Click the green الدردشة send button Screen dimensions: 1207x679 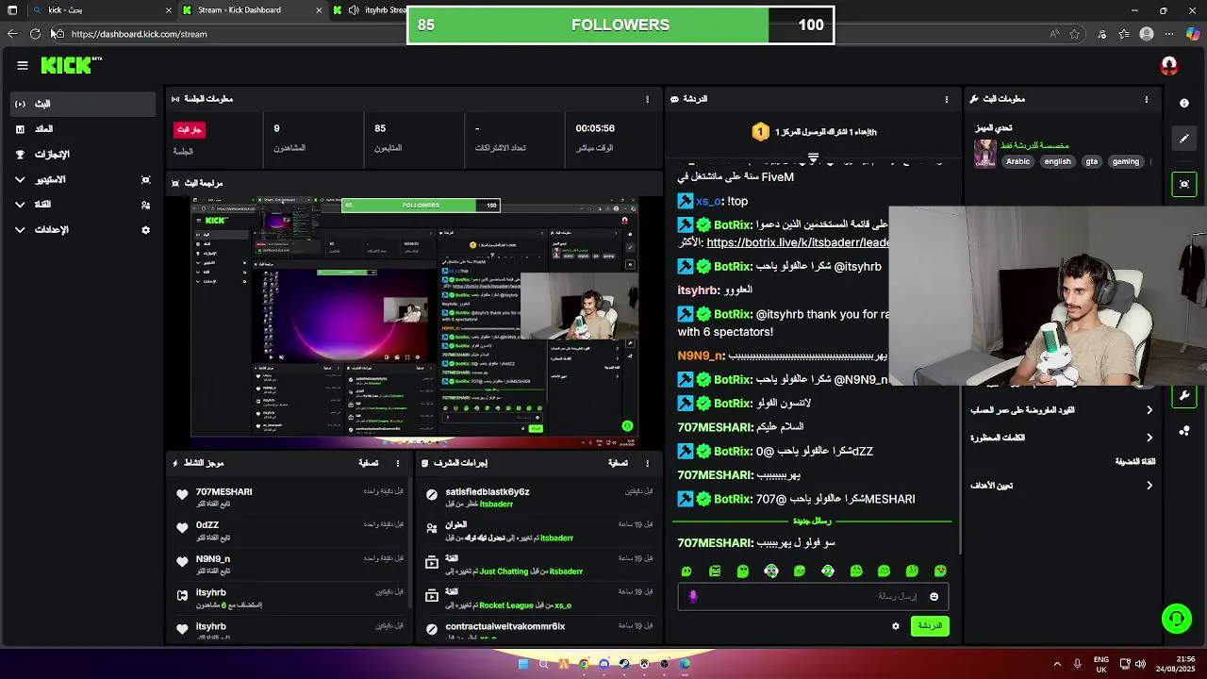(930, 625)
